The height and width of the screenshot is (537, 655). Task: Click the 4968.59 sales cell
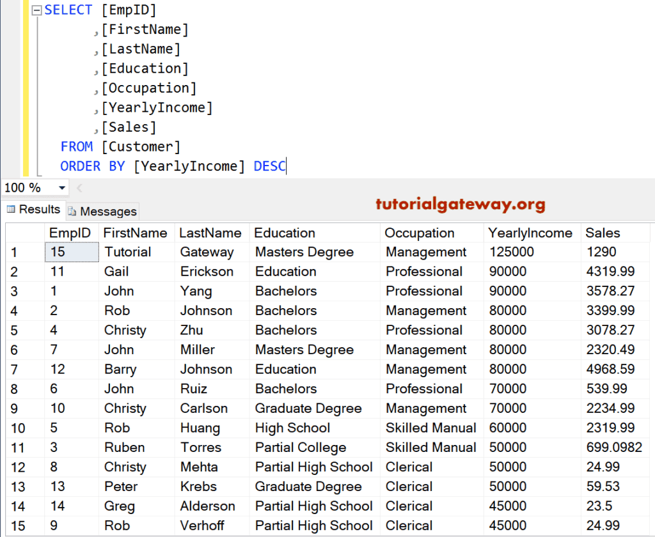(615, 370)
